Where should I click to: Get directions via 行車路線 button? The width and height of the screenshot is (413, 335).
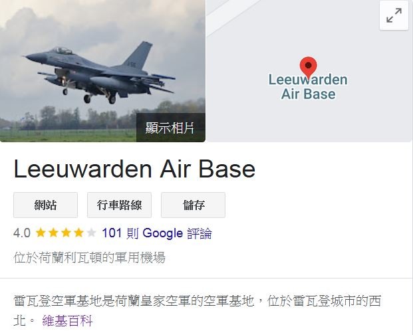tap(119, 205)
